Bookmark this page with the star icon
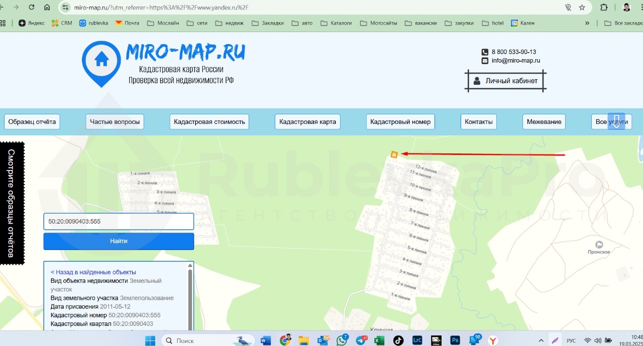Image resolution: width=643 pixels, height=346 pixels. (x=582, y=8)
